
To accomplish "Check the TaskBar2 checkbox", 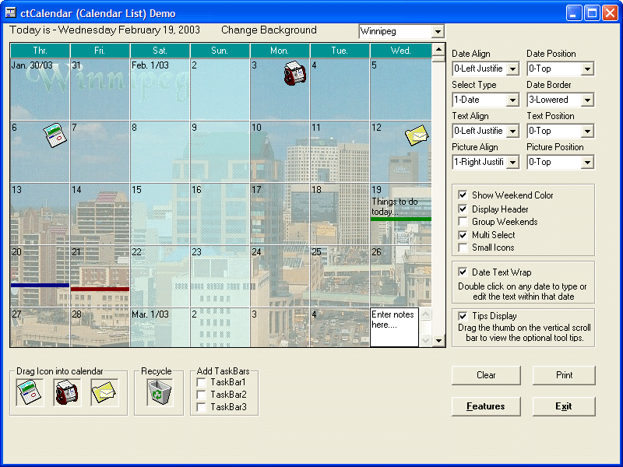I will [x=202, y=395].
